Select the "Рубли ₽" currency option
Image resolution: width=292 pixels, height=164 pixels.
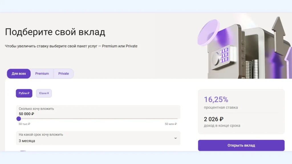24,93
